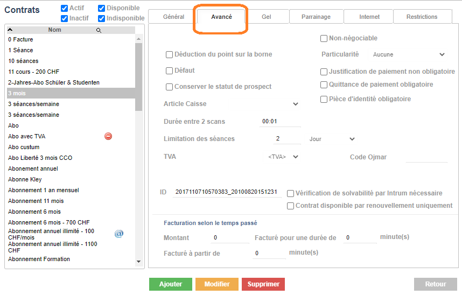Expand the Article Caisse dropdown

(x=295, y=104)
